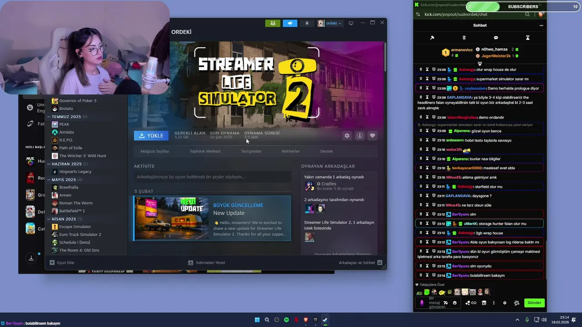
Task: Select Roman The Worm in library
Action: tap(76, 203)
